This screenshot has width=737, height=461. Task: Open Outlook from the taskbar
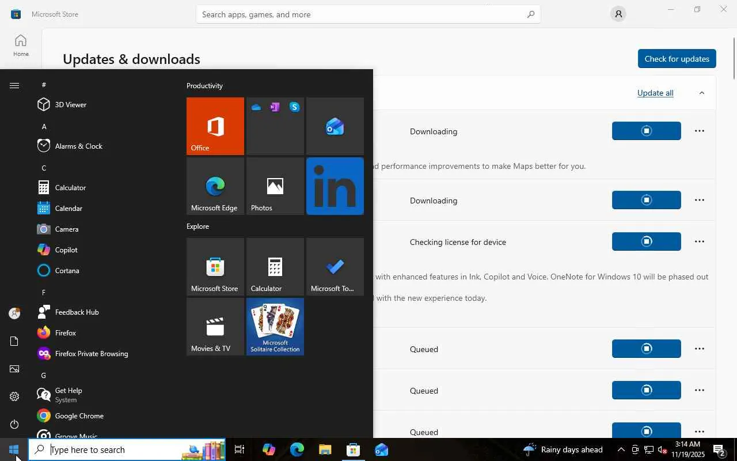click(381, 449)
